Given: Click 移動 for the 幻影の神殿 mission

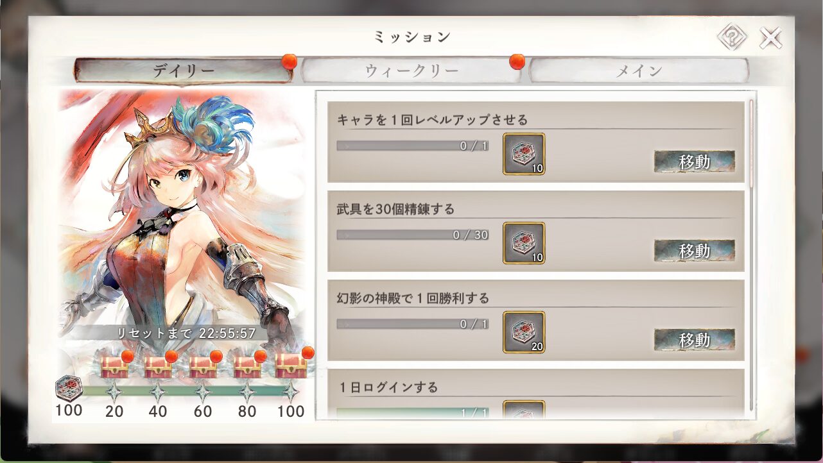Looking at the screenshot, I should pyautogui.click(x=694, y=339).
